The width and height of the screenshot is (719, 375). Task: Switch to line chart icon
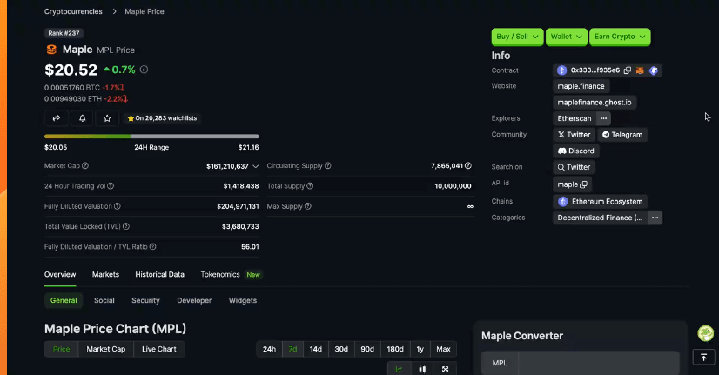pos(399,369)
